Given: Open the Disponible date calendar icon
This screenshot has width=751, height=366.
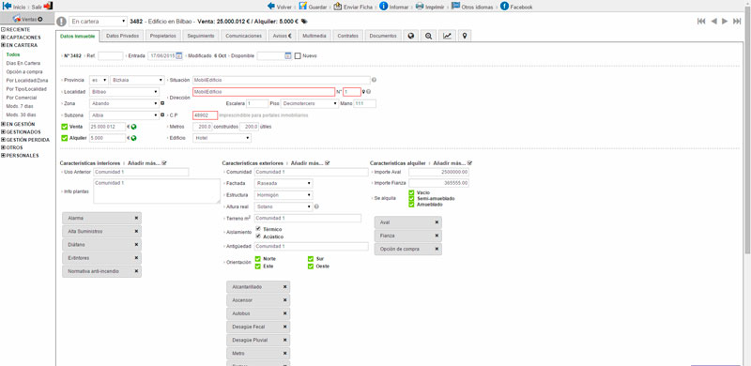Looking at the screenshot, I should (288, 56).
